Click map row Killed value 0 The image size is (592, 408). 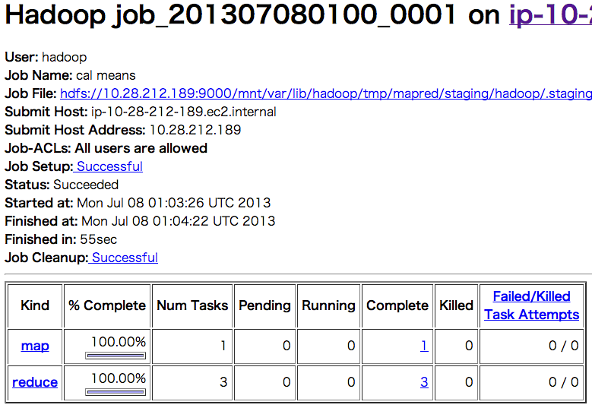click(x=469, y=346)
